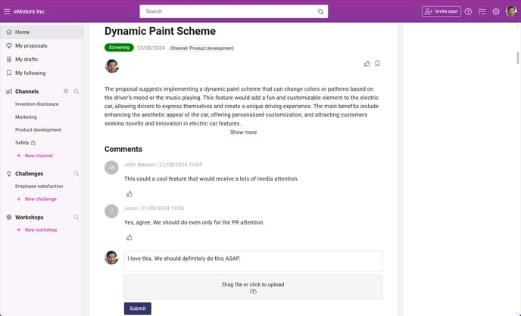Create a New channel

pyautogui.click(x=35, y=156)
